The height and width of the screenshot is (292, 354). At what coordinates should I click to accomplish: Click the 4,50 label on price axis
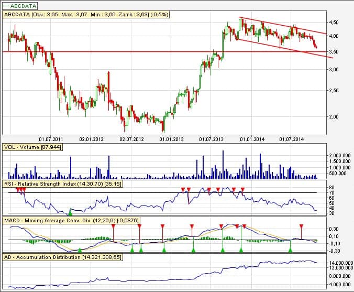[334, 23]
